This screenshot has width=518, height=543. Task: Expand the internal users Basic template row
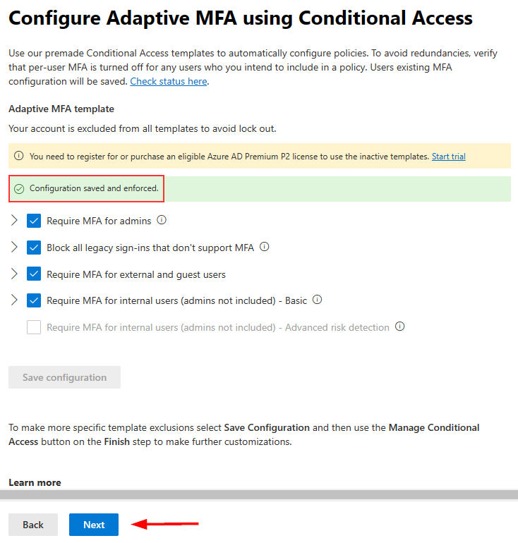coord(15,300)
